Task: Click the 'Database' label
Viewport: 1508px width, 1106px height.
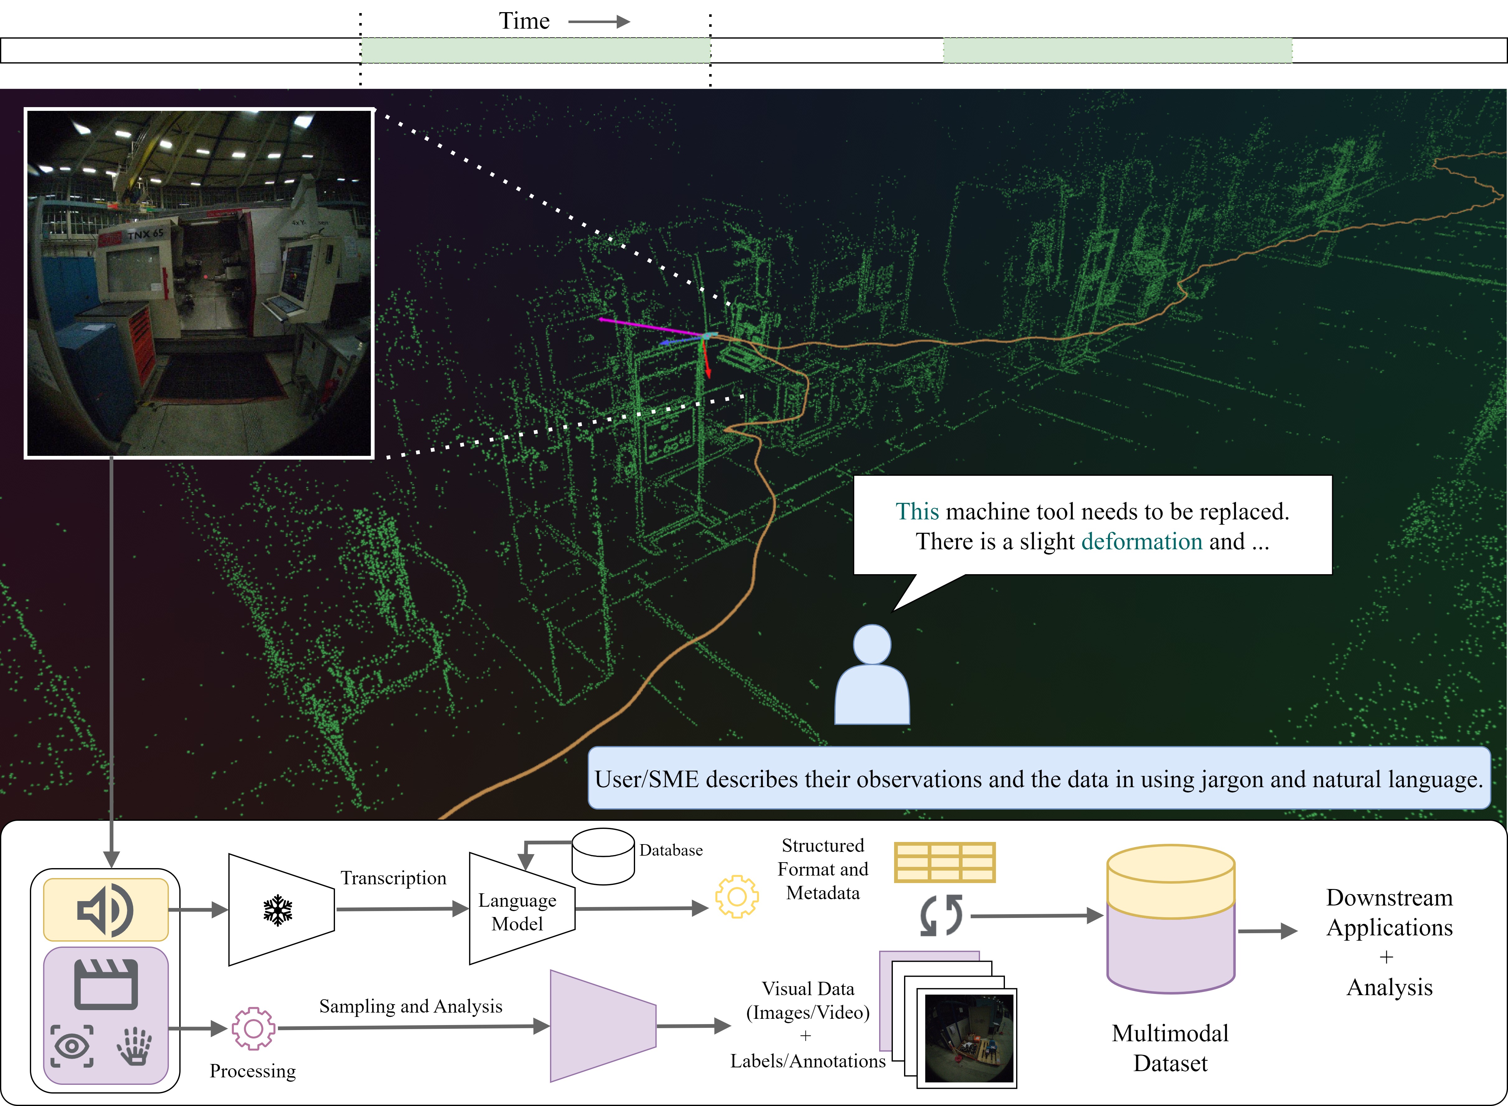Action: click(671, 850)
